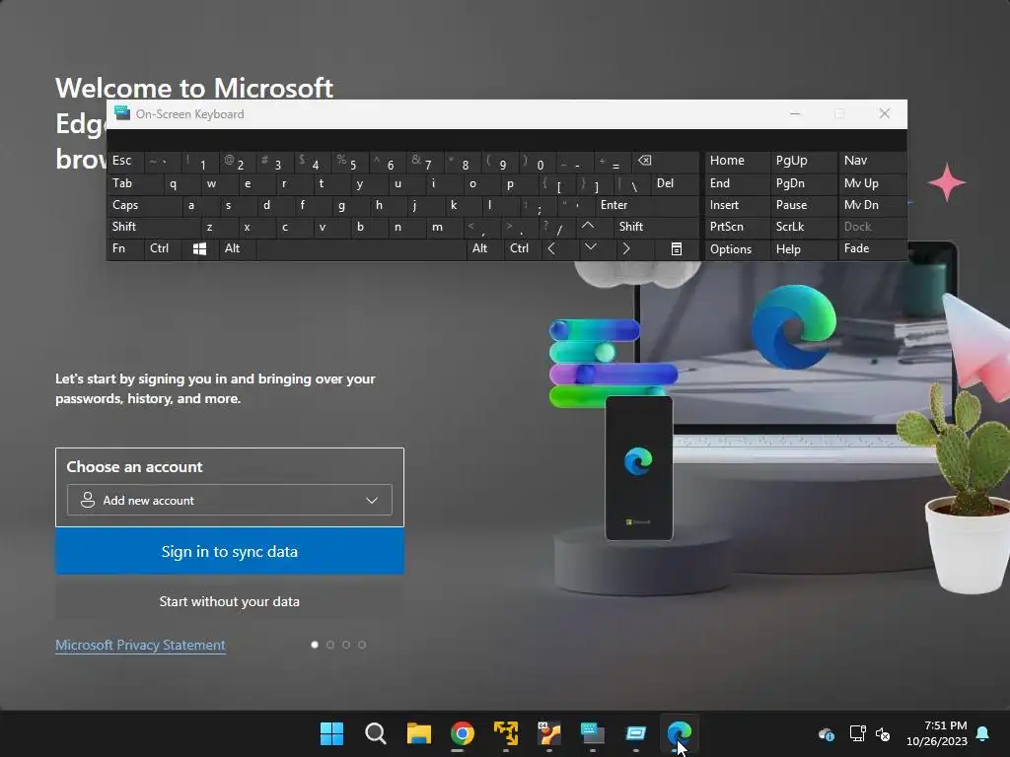Open the Microsoft Privacy Statement link
The height and width of the screenshot is (757, 1010).
coord(140,645)
